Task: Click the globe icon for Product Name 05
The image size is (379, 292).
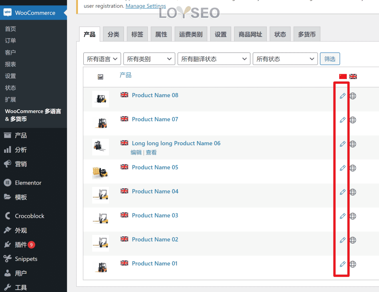Action: click(353, 168)
